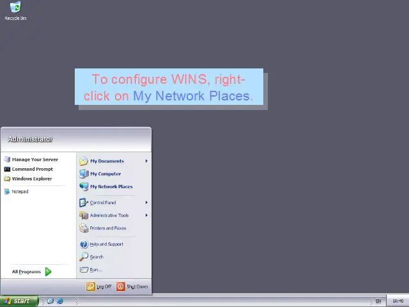
Task: Select the Search label
Action: point(96,257)
